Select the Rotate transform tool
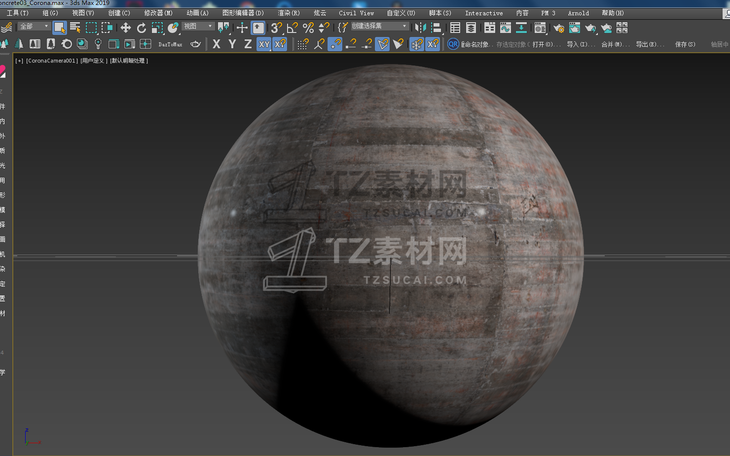 click(x=142, y=28)
